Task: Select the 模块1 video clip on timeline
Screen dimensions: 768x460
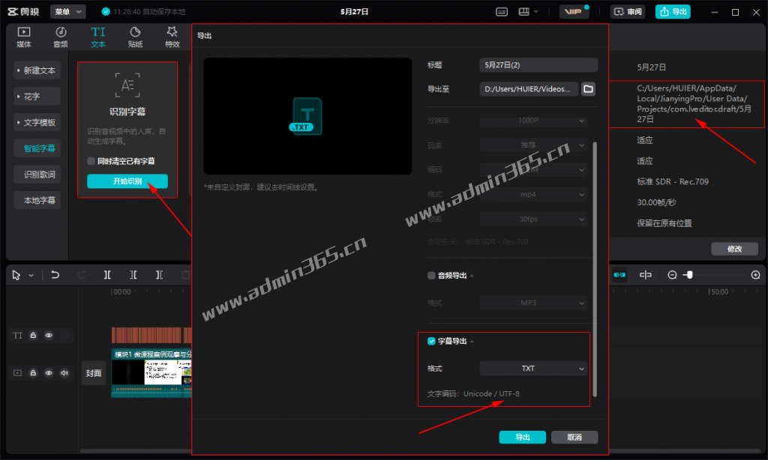Action: 151,373
